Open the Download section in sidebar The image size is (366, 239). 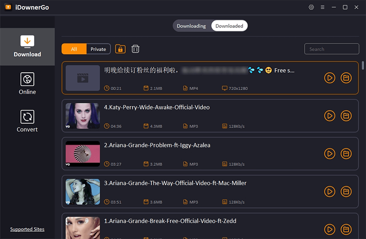[27, 46]
